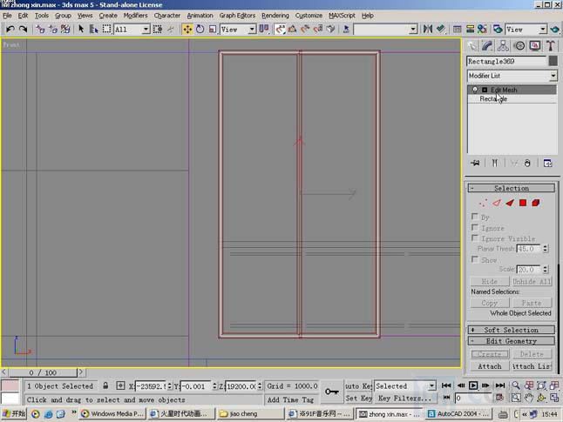The height and width of the screenshot is (422, 563).
Task: Switch to the Hierarchy command panel tab
Action: (503, 45)
